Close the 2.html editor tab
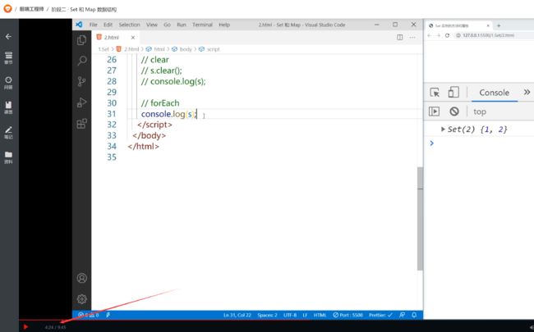The image size is (534, 332). 133,38
